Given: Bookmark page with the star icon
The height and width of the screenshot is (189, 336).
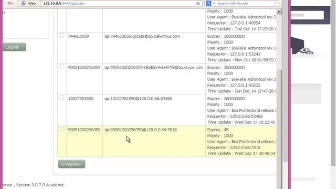Looking at the screenshot, I should point(198,4).
